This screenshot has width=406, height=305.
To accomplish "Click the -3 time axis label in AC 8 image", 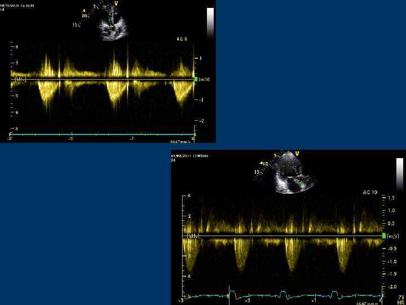I will [x=10, y=139].
